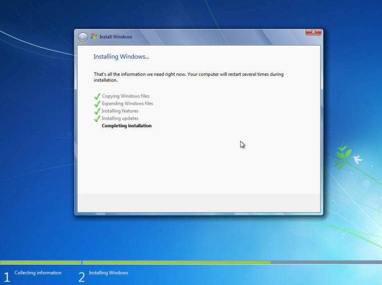Screen dimensions: 382x285
Task: Click the green checkmark beside Copying Windows files
Action: (x=97, y=96)
